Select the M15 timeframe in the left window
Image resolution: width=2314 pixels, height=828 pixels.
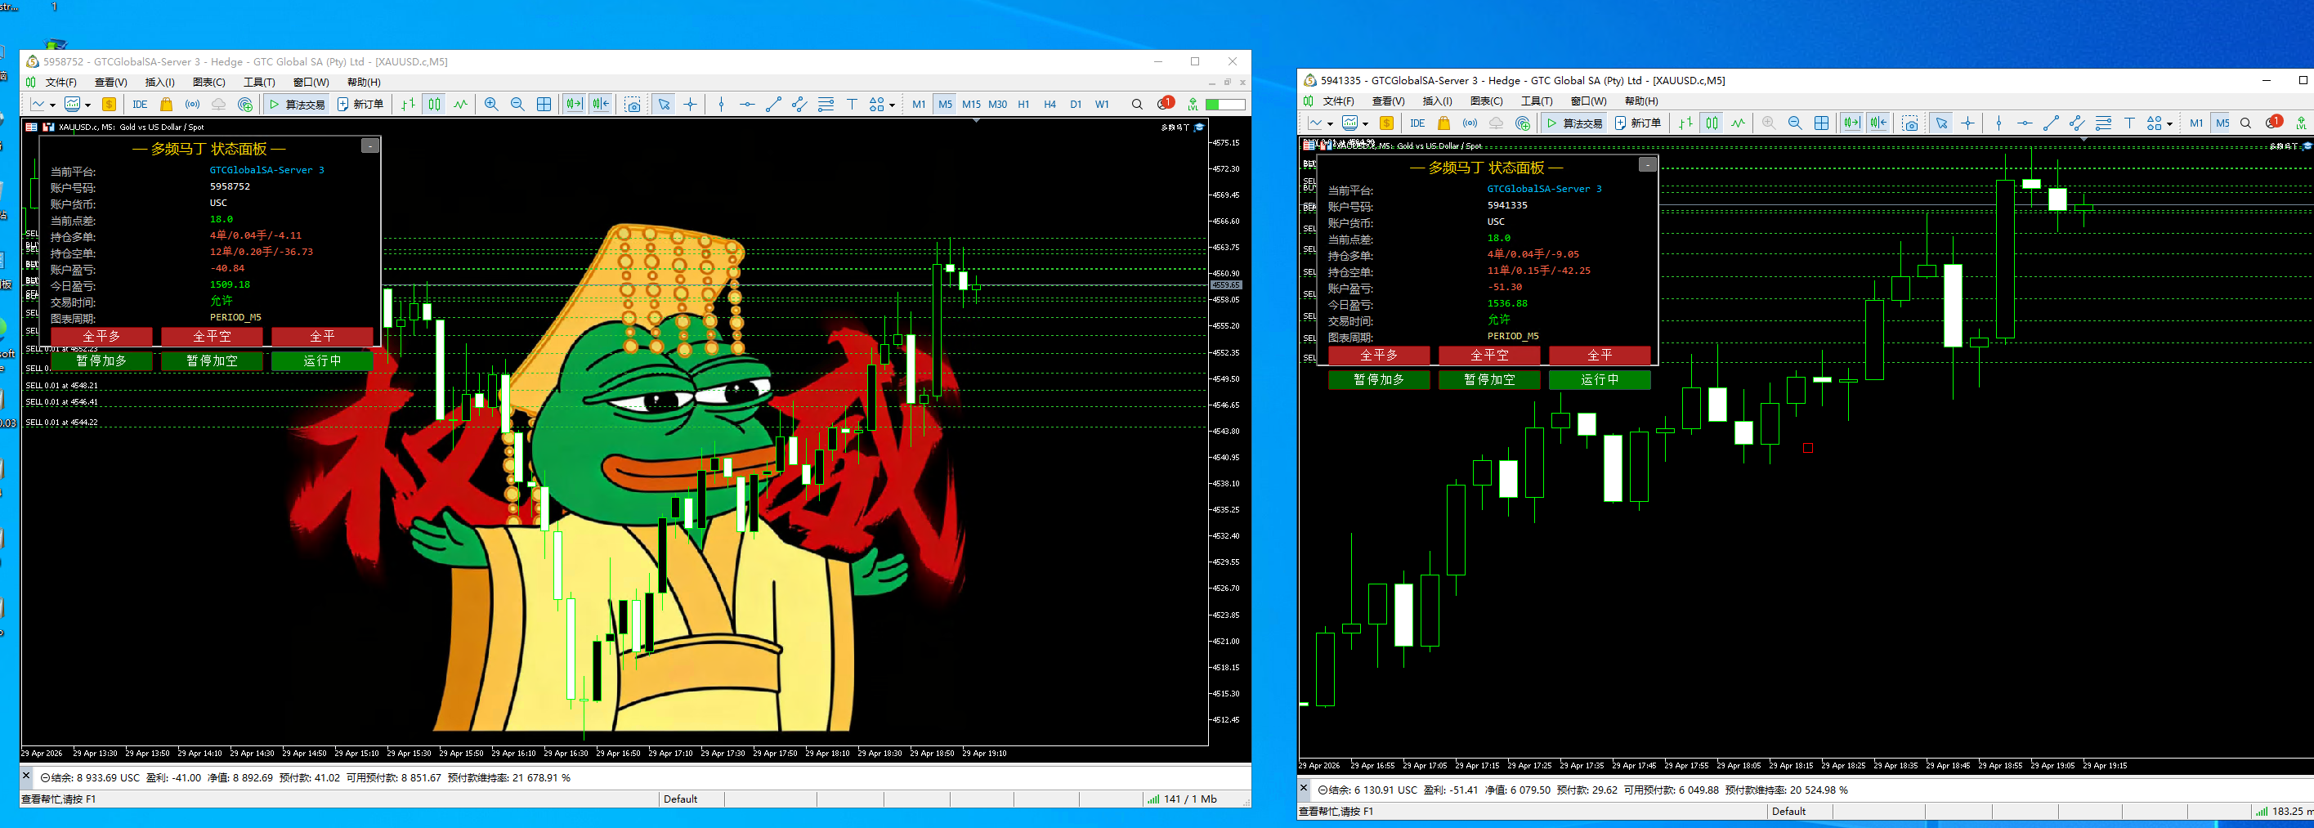coord(971,104)
